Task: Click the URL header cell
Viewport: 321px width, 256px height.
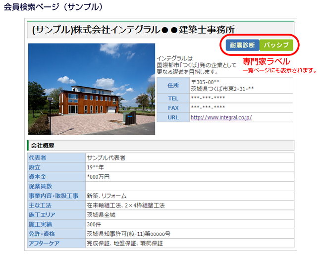Action: click(173, 117)
